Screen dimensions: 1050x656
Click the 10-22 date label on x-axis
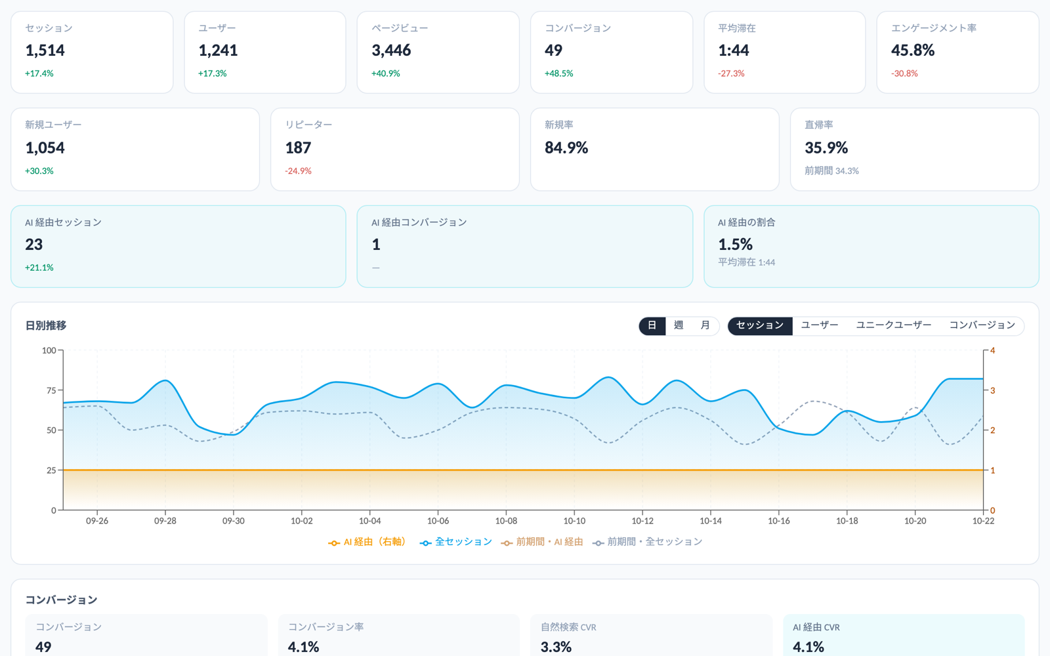pyautogui.click(x=983, y=521)
